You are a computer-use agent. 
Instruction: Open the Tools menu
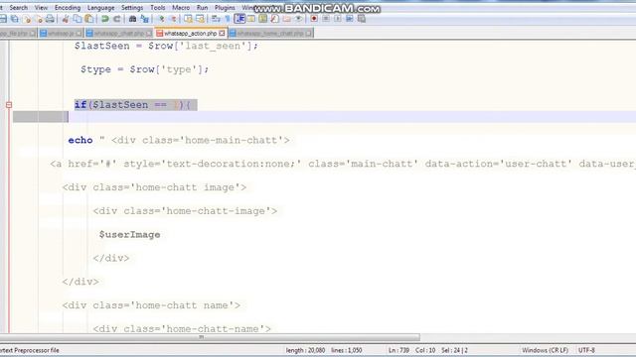coord(158,7)
